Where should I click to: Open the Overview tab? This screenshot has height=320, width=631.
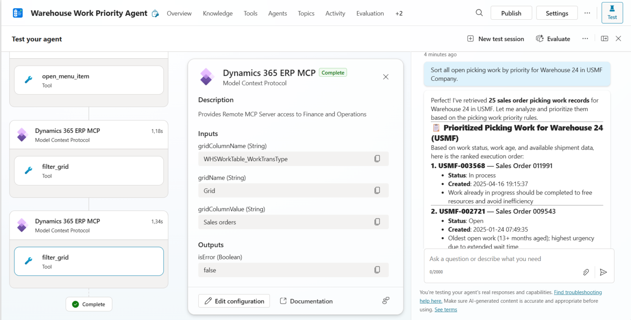(179, 14)
